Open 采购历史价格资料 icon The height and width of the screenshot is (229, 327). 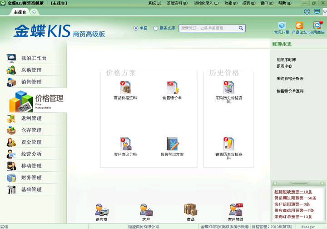pos(229,87)
